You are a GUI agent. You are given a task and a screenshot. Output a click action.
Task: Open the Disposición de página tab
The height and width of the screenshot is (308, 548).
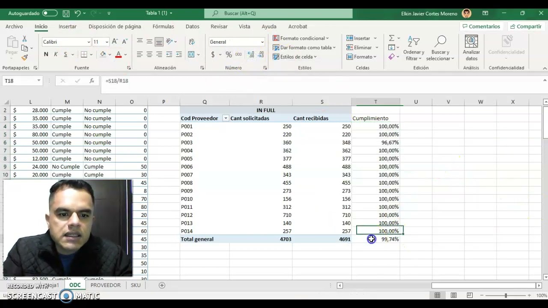click(115, 27)
